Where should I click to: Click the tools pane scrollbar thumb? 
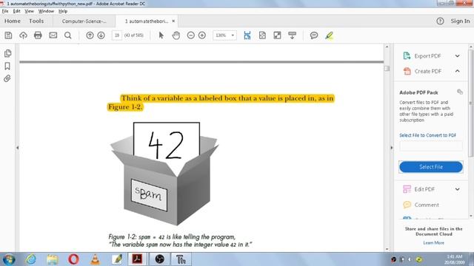pyautogui.click(x=471, y=103)
